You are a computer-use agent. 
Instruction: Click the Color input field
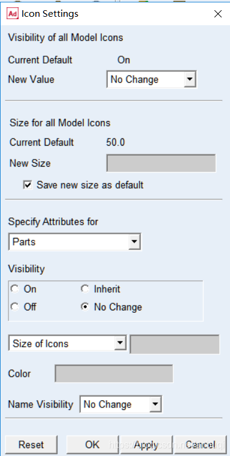point(114,373)
